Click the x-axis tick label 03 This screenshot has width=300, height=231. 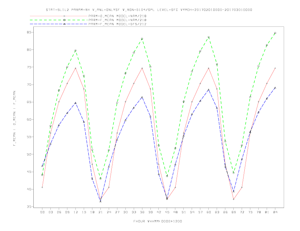[x=50, y=212]
